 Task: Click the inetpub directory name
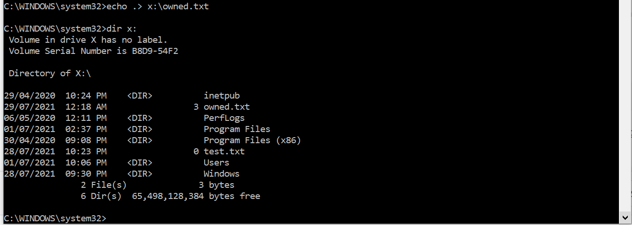click(221, 96)
